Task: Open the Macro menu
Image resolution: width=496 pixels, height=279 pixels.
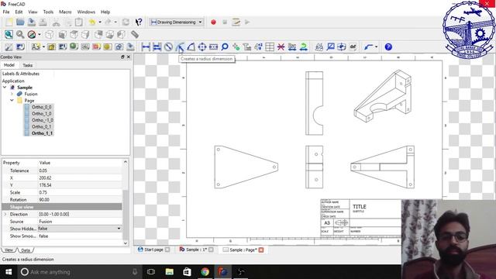Action: tap(65, 12)
